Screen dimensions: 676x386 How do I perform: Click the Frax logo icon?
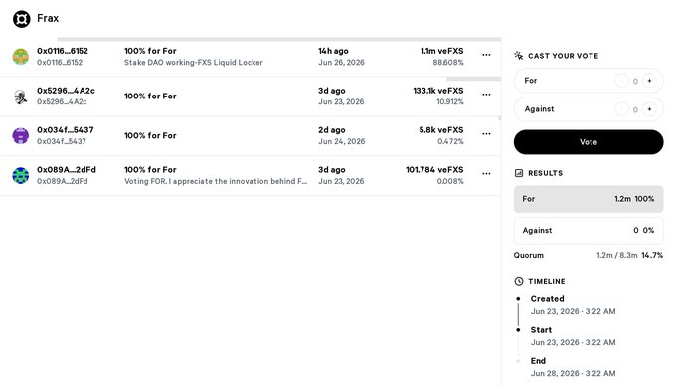click(x=21, y=19)
